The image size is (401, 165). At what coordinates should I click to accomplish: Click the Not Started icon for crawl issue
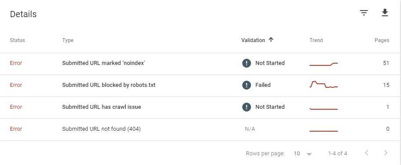click(246, 107)
